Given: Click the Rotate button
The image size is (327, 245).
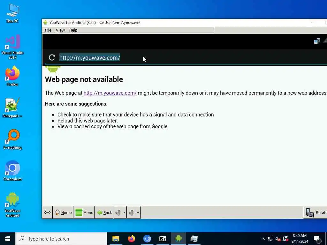Looking at the screenshot, I should (316, 212).
